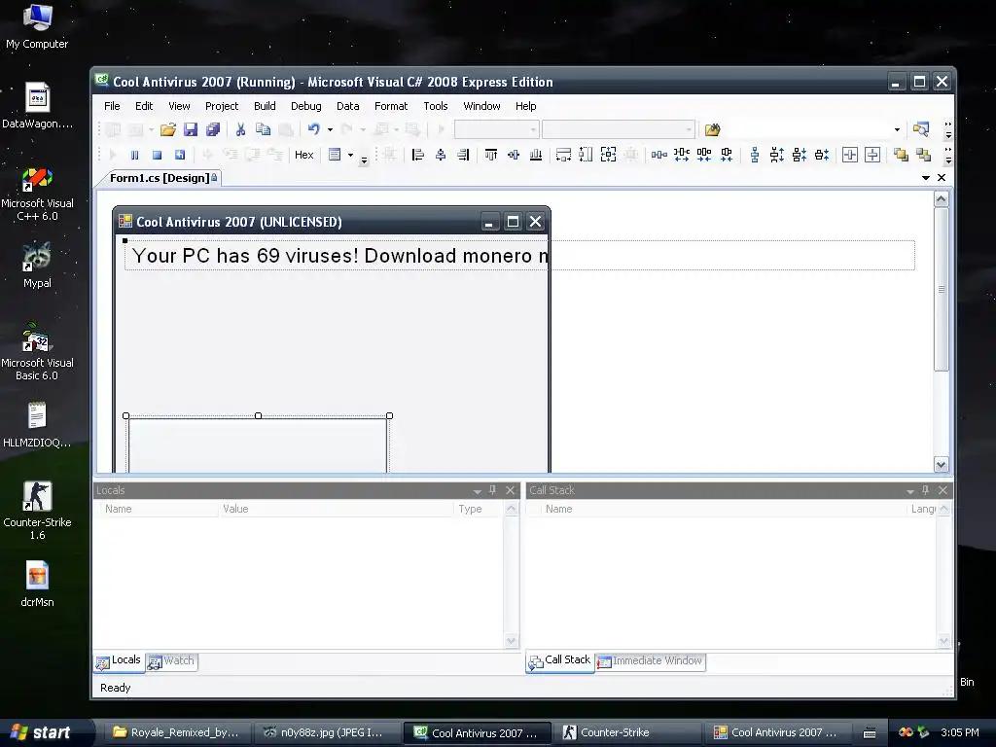Expand debug toolbar overflow options

(x=364, y=160)
